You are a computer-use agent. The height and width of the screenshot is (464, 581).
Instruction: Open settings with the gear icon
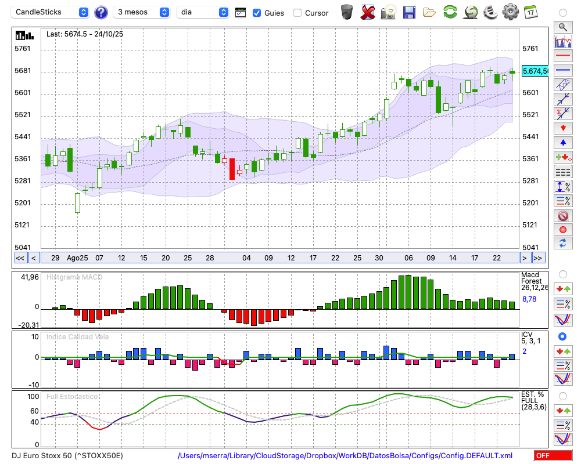pyautogui.click(x=510, y=12)
